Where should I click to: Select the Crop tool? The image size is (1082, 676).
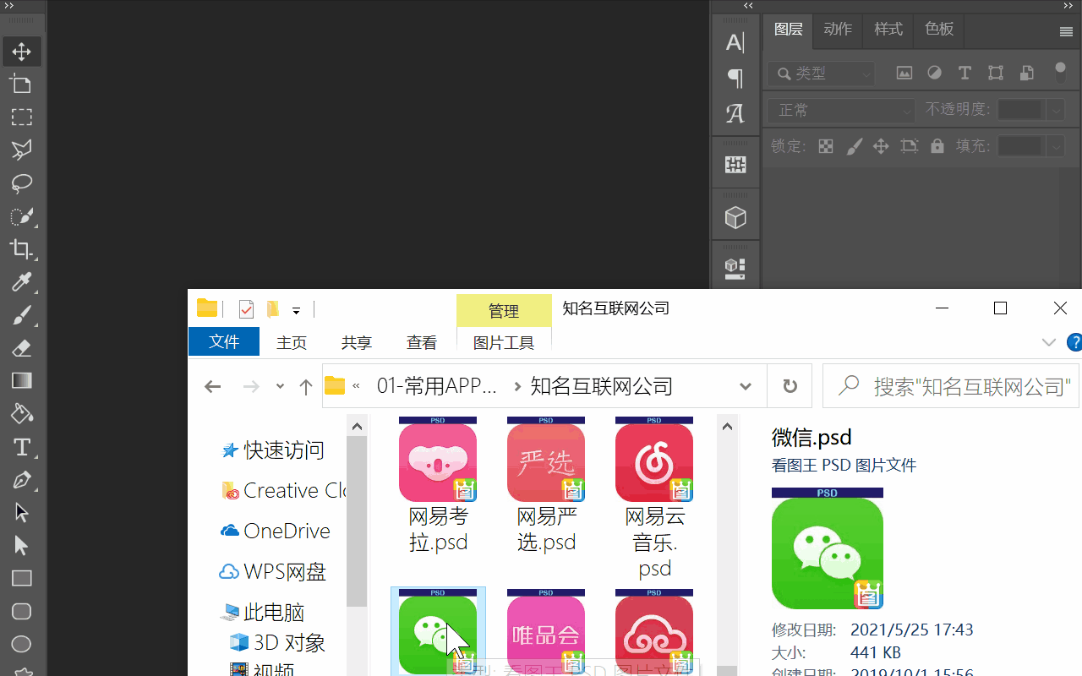pyautogui.click(x=21, y=249)
